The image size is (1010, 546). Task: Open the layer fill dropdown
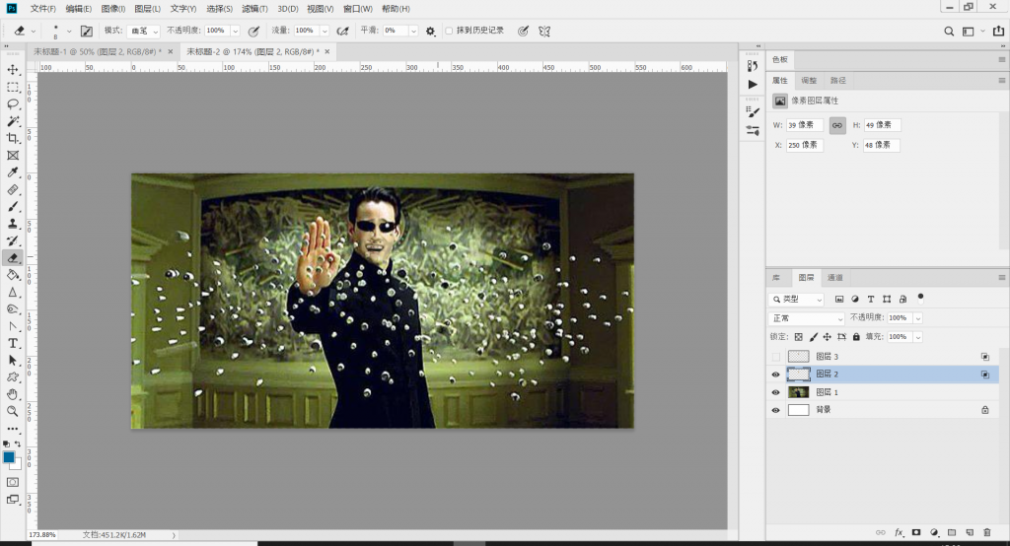(918, 337)
